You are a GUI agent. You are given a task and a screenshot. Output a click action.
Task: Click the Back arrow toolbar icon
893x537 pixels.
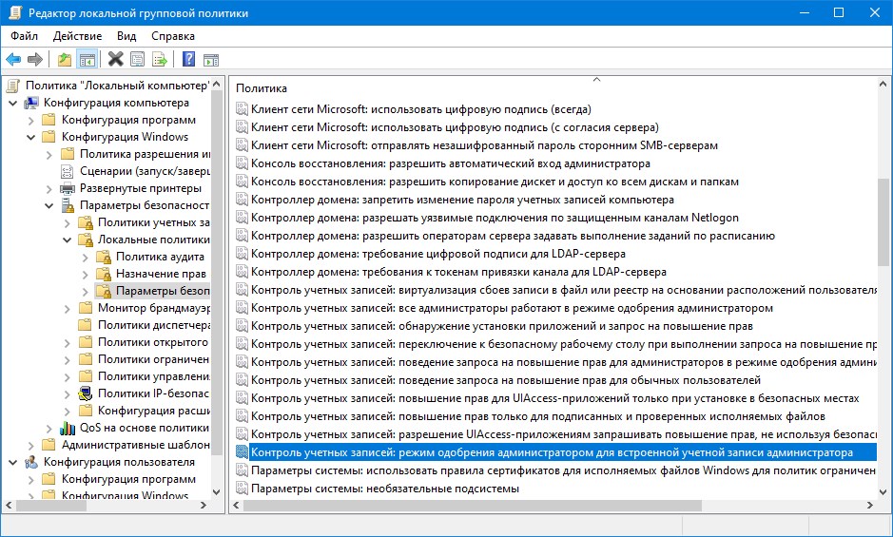13,59
